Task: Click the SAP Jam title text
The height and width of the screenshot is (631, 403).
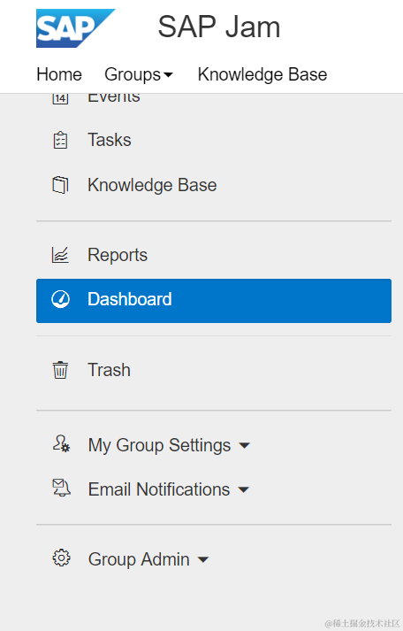Action: point(219,27)
